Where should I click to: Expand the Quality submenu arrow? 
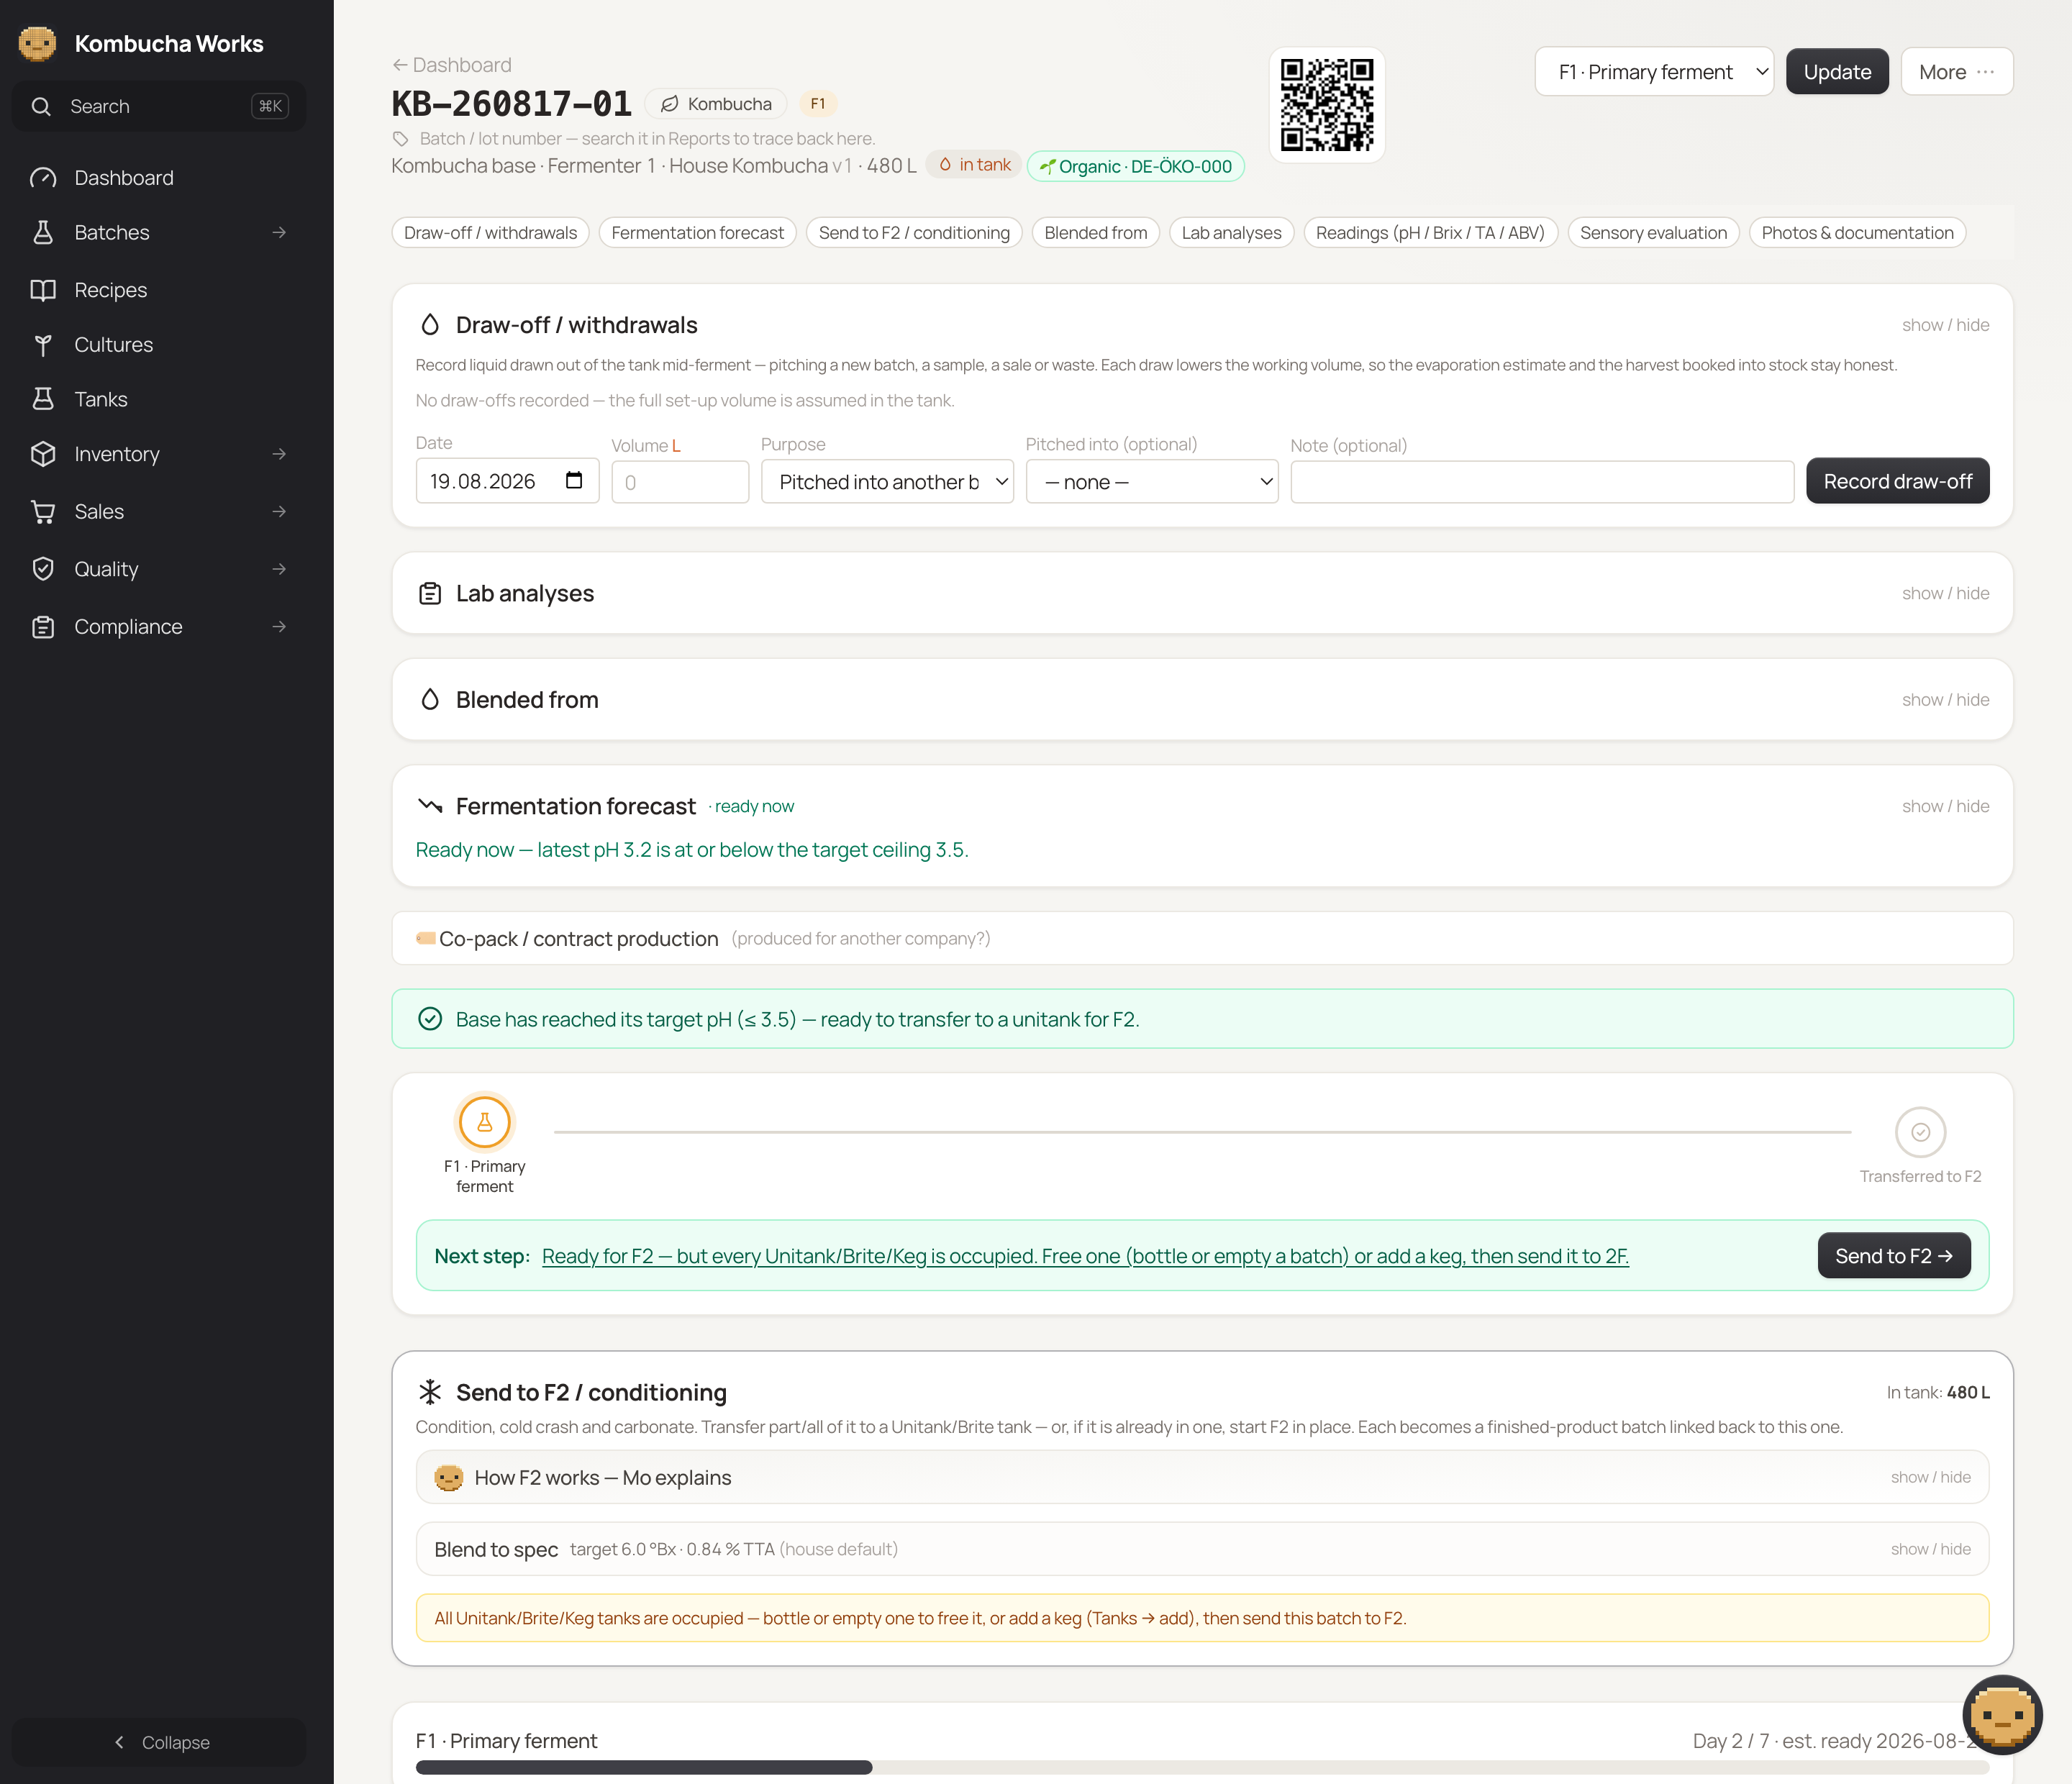pyautogui.click(x=279, y=569)
